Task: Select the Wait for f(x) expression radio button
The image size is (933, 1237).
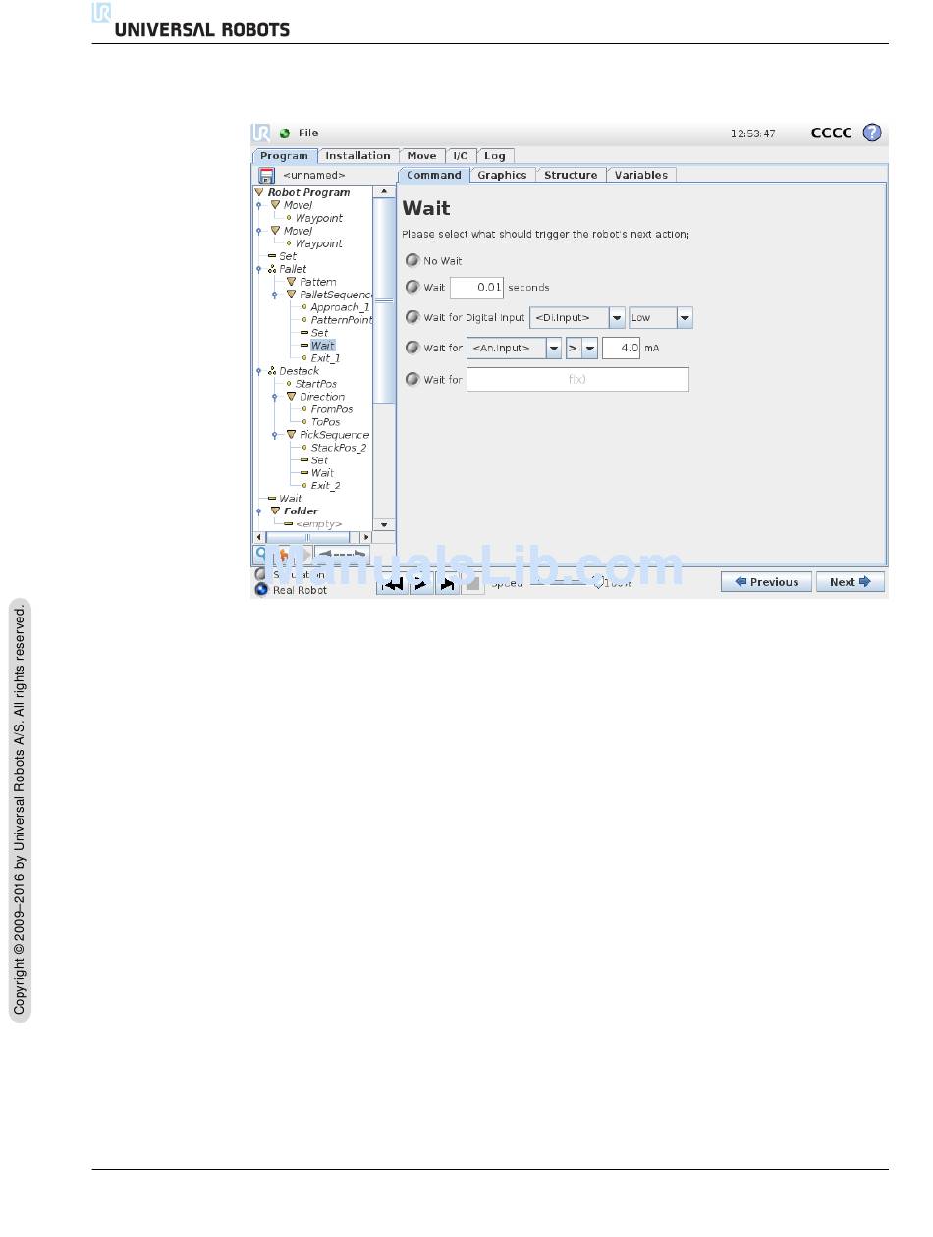Action: tap(412, 379)
